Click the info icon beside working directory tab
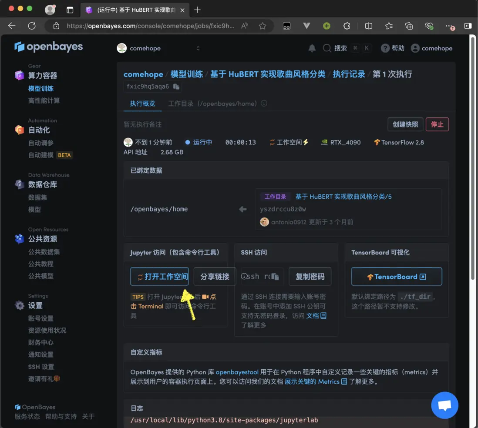Viewport: 478px width, 428px height. [x=264, y=104]
